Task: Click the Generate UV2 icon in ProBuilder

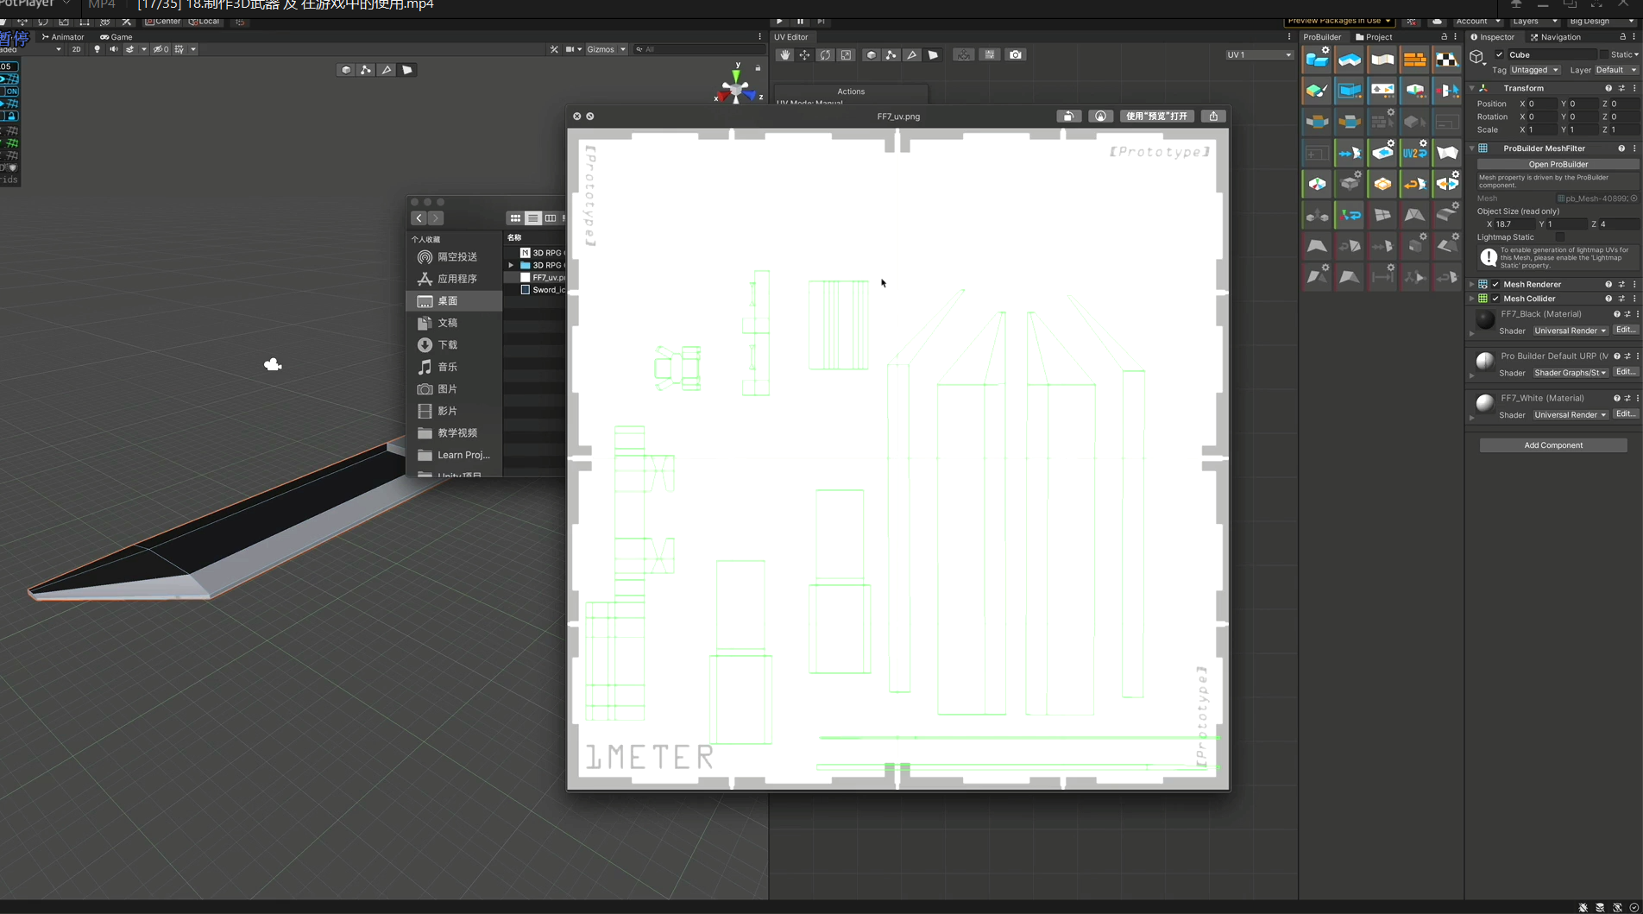Action: pyautogui.click(x=1414, y=153)
